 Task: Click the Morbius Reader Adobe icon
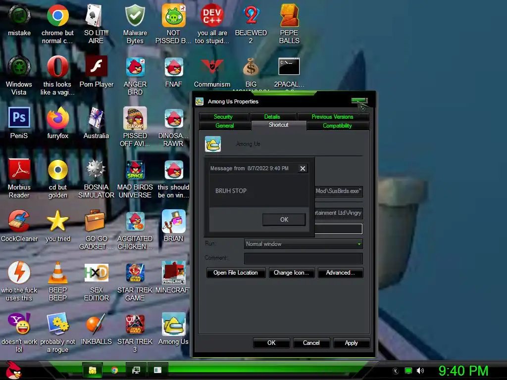click(19, 169)
